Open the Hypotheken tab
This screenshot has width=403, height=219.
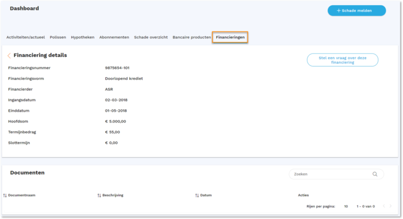(82, 37)
